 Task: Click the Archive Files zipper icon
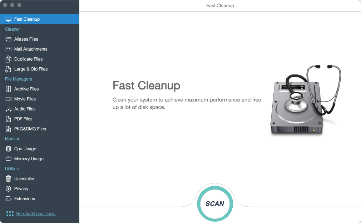(8, 89)
